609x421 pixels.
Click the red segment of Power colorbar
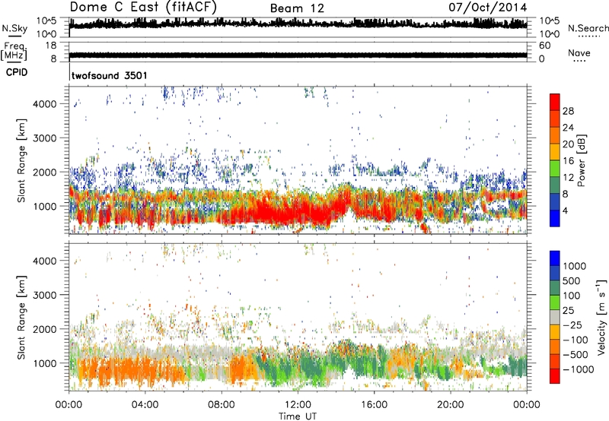tap(555, 102)
